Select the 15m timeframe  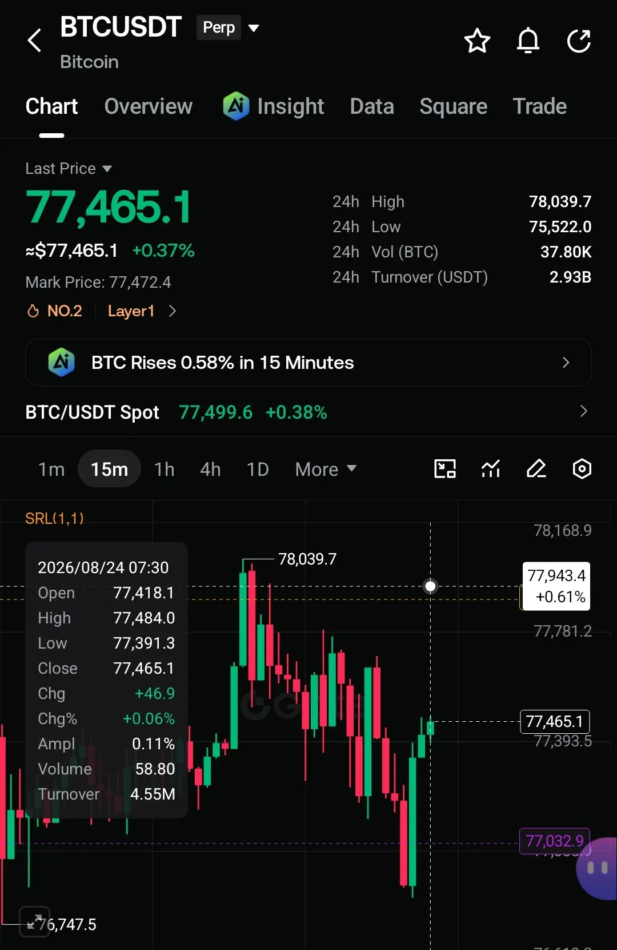click(x=109, y=470)
